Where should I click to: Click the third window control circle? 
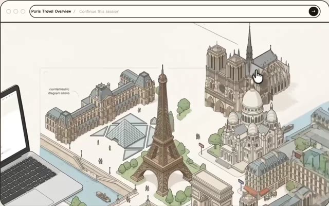pyautogui.click(x=23, y=11)
